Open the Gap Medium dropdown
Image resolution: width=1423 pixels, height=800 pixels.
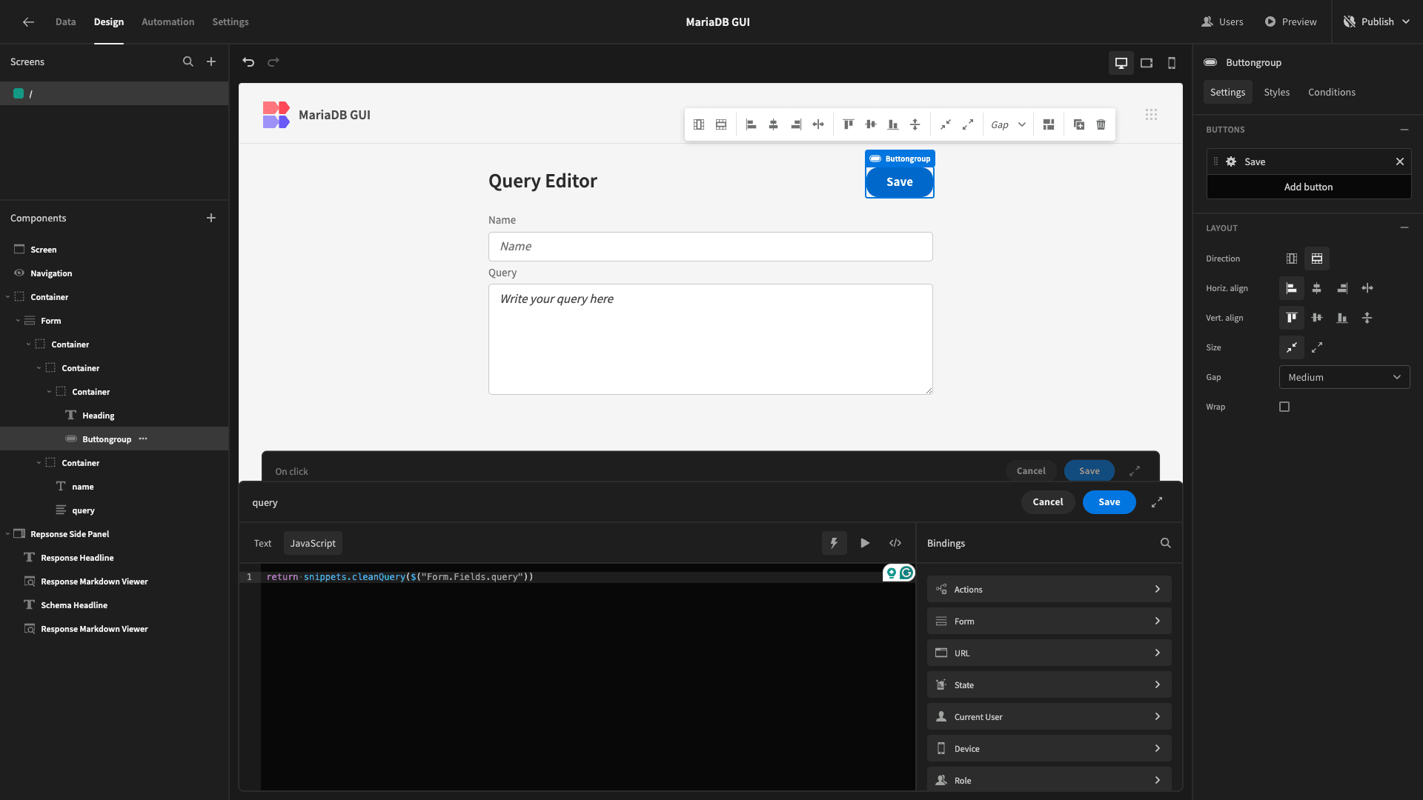click(x=1344, y=377)
